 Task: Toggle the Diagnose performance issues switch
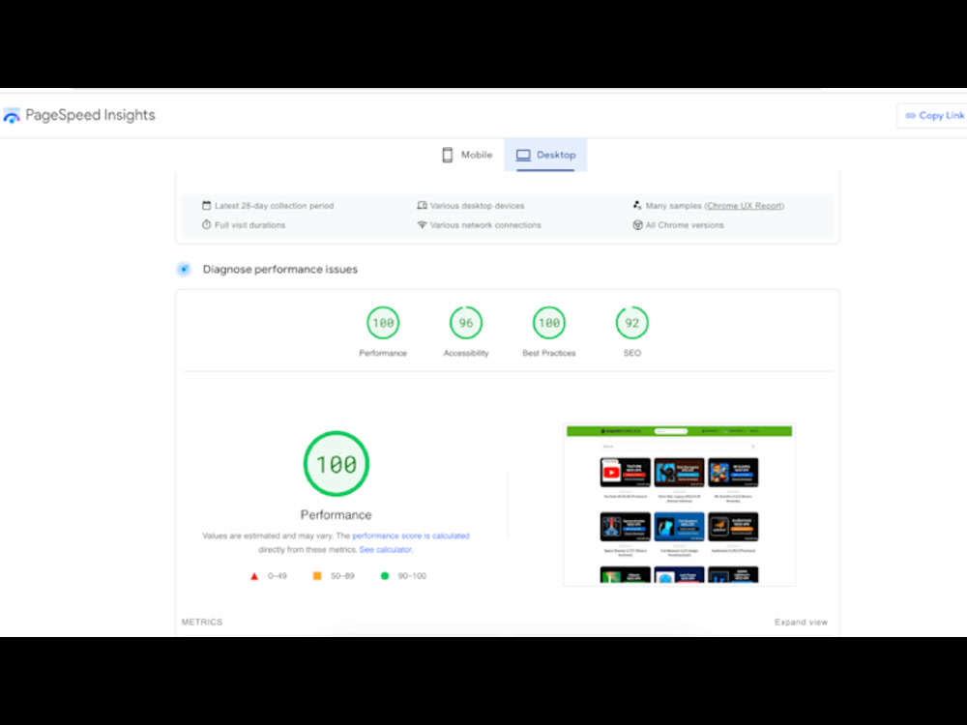coord(184,269)
